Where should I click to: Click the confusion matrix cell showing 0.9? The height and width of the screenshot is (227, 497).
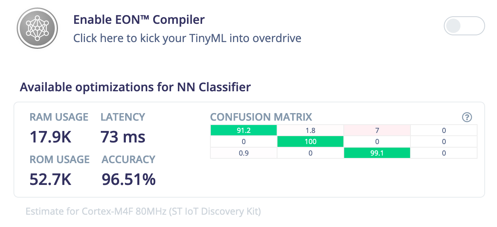244,153
